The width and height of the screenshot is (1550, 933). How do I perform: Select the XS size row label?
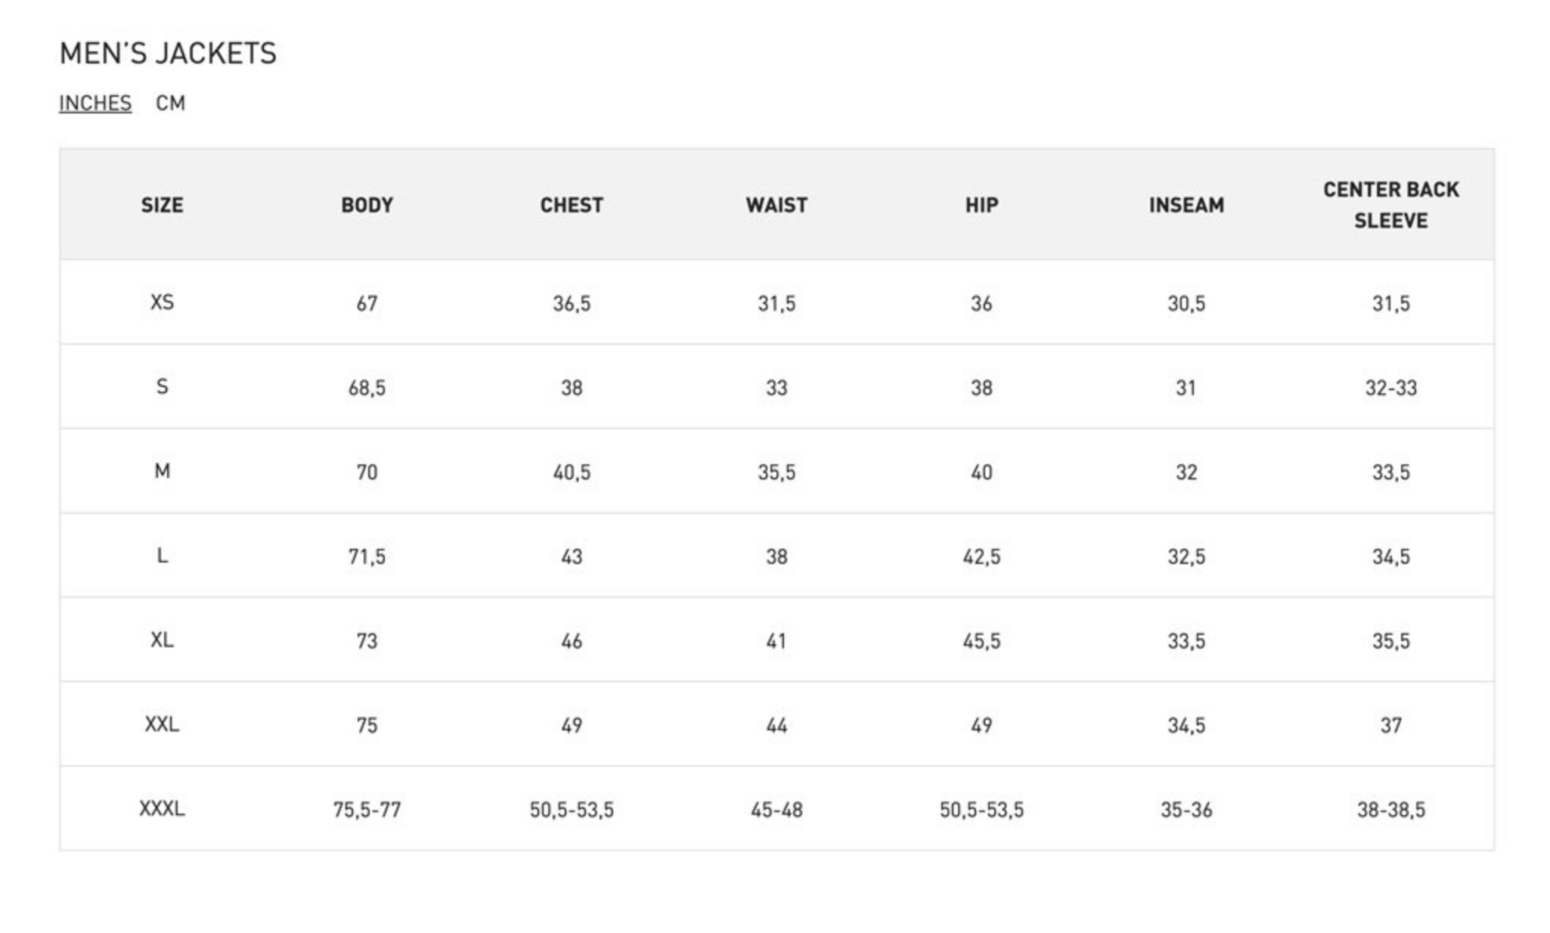point(162,302)
